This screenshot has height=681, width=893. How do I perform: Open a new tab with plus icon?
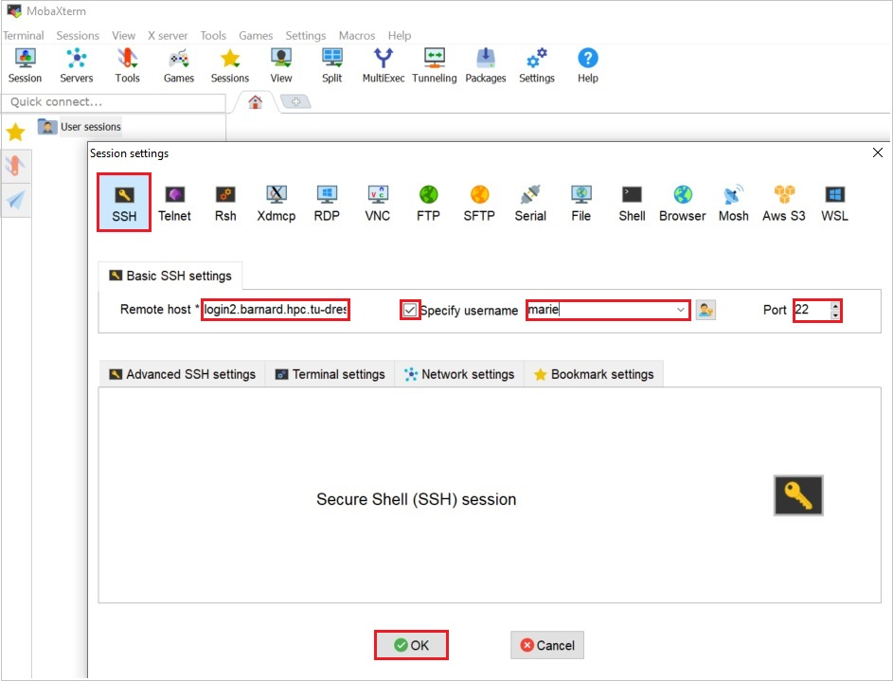[295, 102]
